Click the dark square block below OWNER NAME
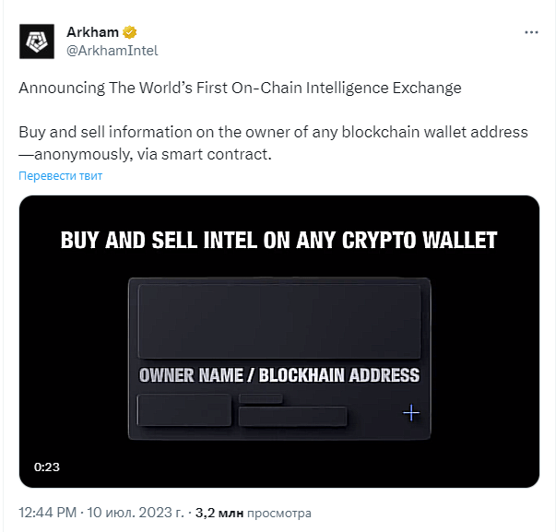The image size is (556, 532). [x=184, y=409]
